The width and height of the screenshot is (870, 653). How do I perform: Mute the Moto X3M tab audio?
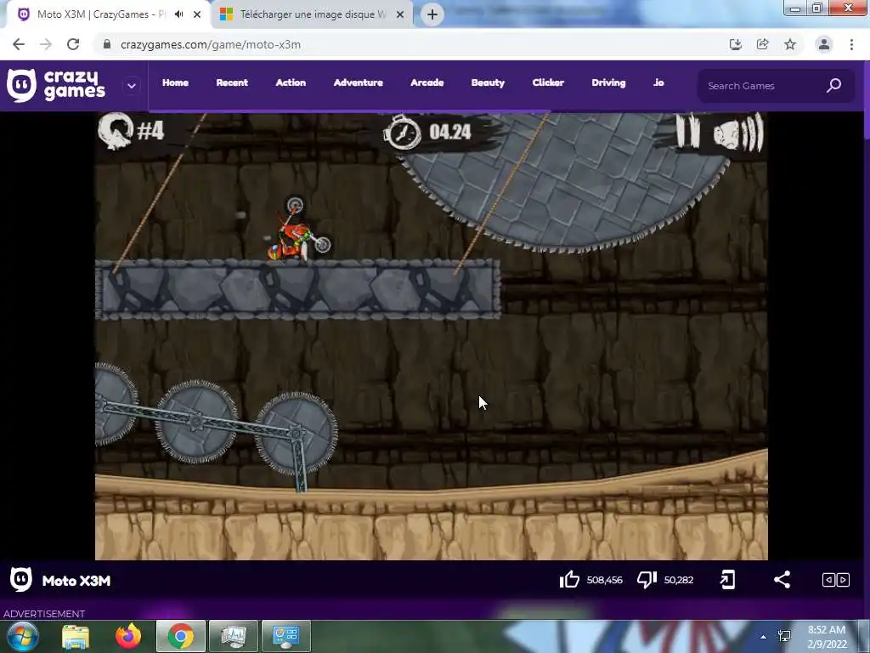pyautogui.click(x=178, y=14)
